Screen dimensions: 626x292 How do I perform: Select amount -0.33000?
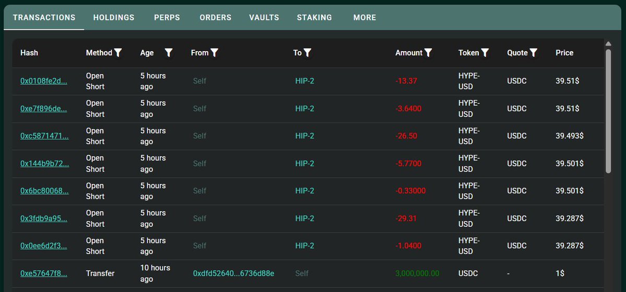(x=410, y=191)
